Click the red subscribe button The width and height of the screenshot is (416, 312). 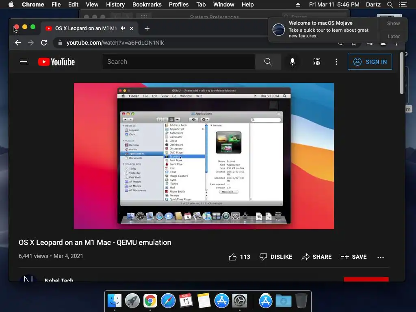[366, 279]
